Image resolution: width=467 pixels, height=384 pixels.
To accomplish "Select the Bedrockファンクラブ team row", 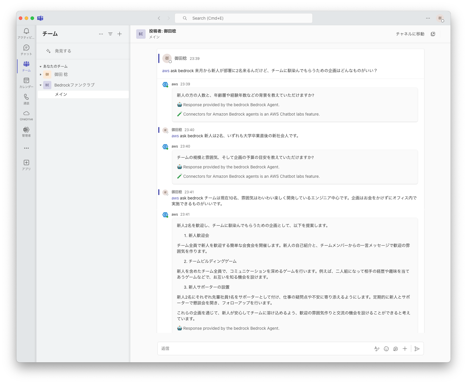I will click(x=83, y=85).
